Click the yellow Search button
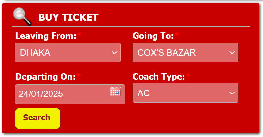 point(38,119)
